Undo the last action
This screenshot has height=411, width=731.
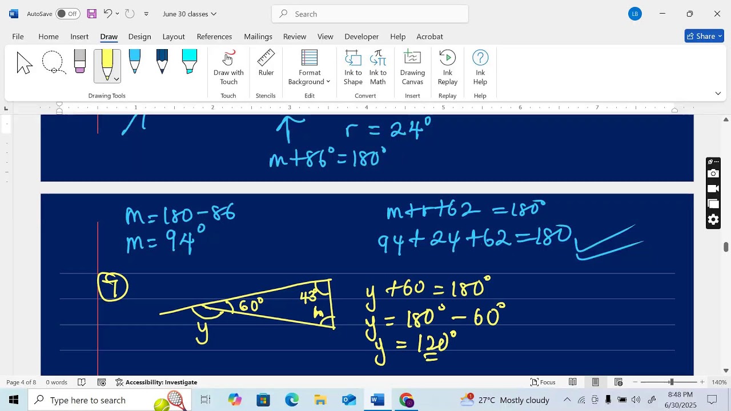tap(107, 14)
